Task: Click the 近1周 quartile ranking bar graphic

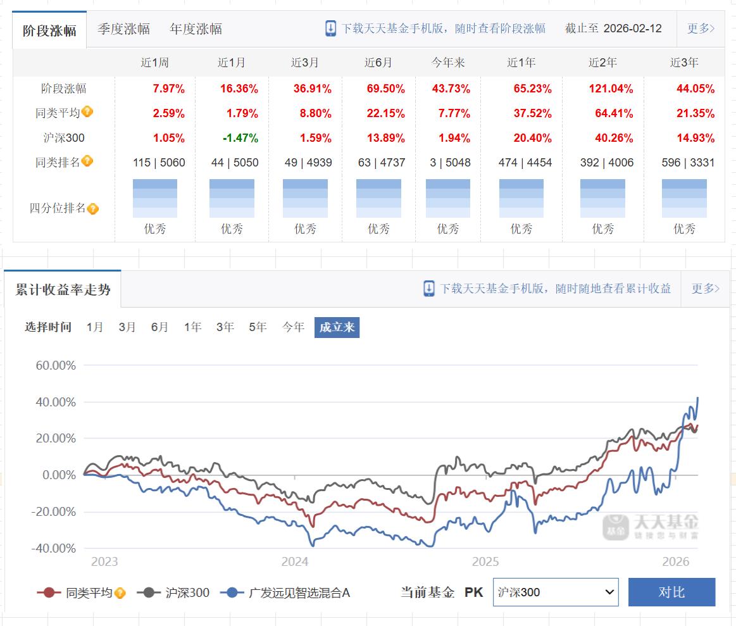Action: 155,198
